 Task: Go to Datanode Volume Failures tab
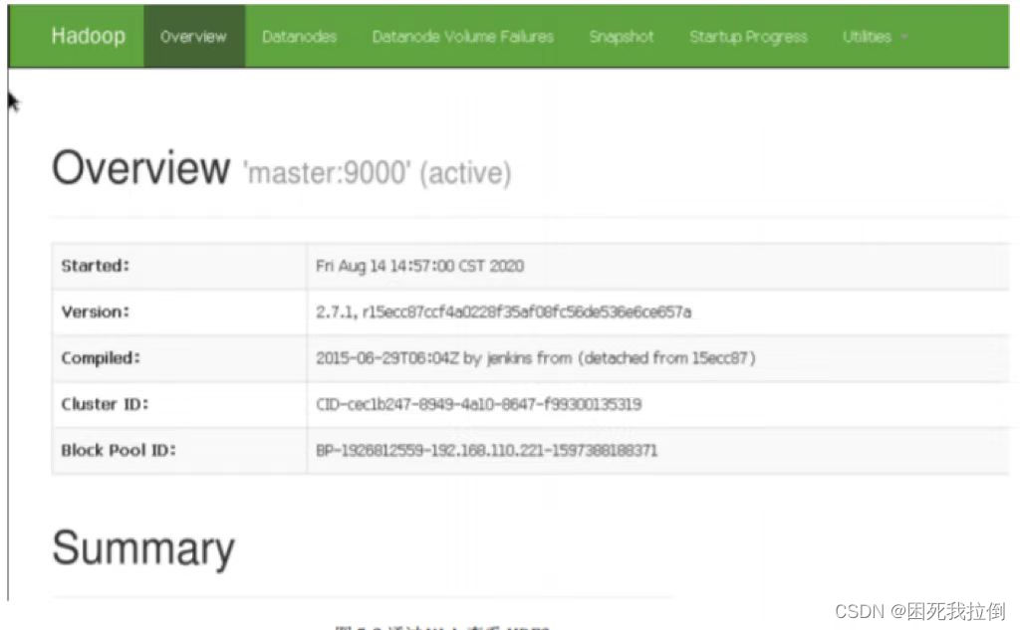click(462, 37)
